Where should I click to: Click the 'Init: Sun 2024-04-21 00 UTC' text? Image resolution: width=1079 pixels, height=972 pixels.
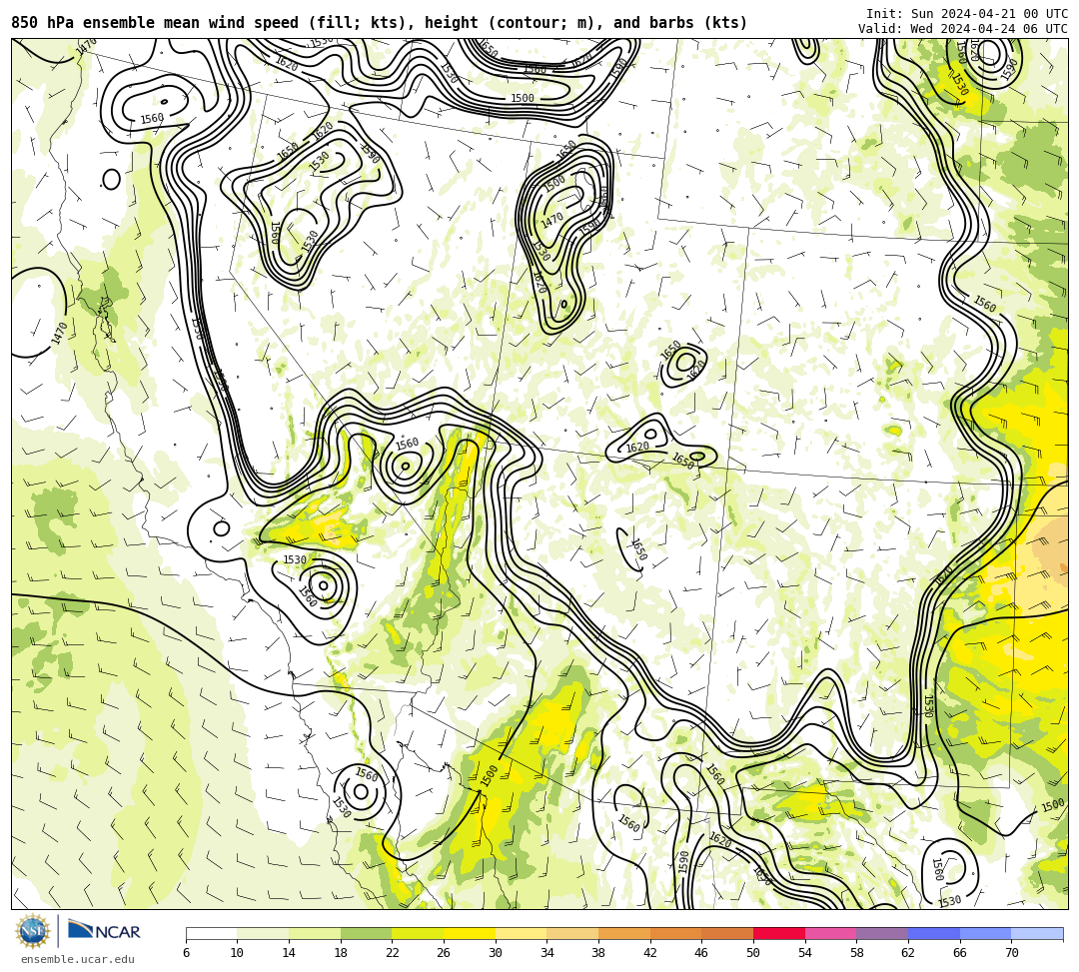pos(967,14)
